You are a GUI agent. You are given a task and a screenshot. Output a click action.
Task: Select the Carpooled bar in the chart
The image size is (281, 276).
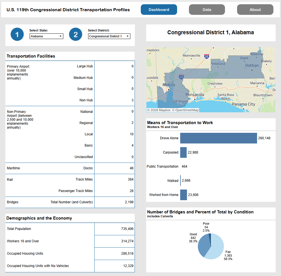[183, 152]
